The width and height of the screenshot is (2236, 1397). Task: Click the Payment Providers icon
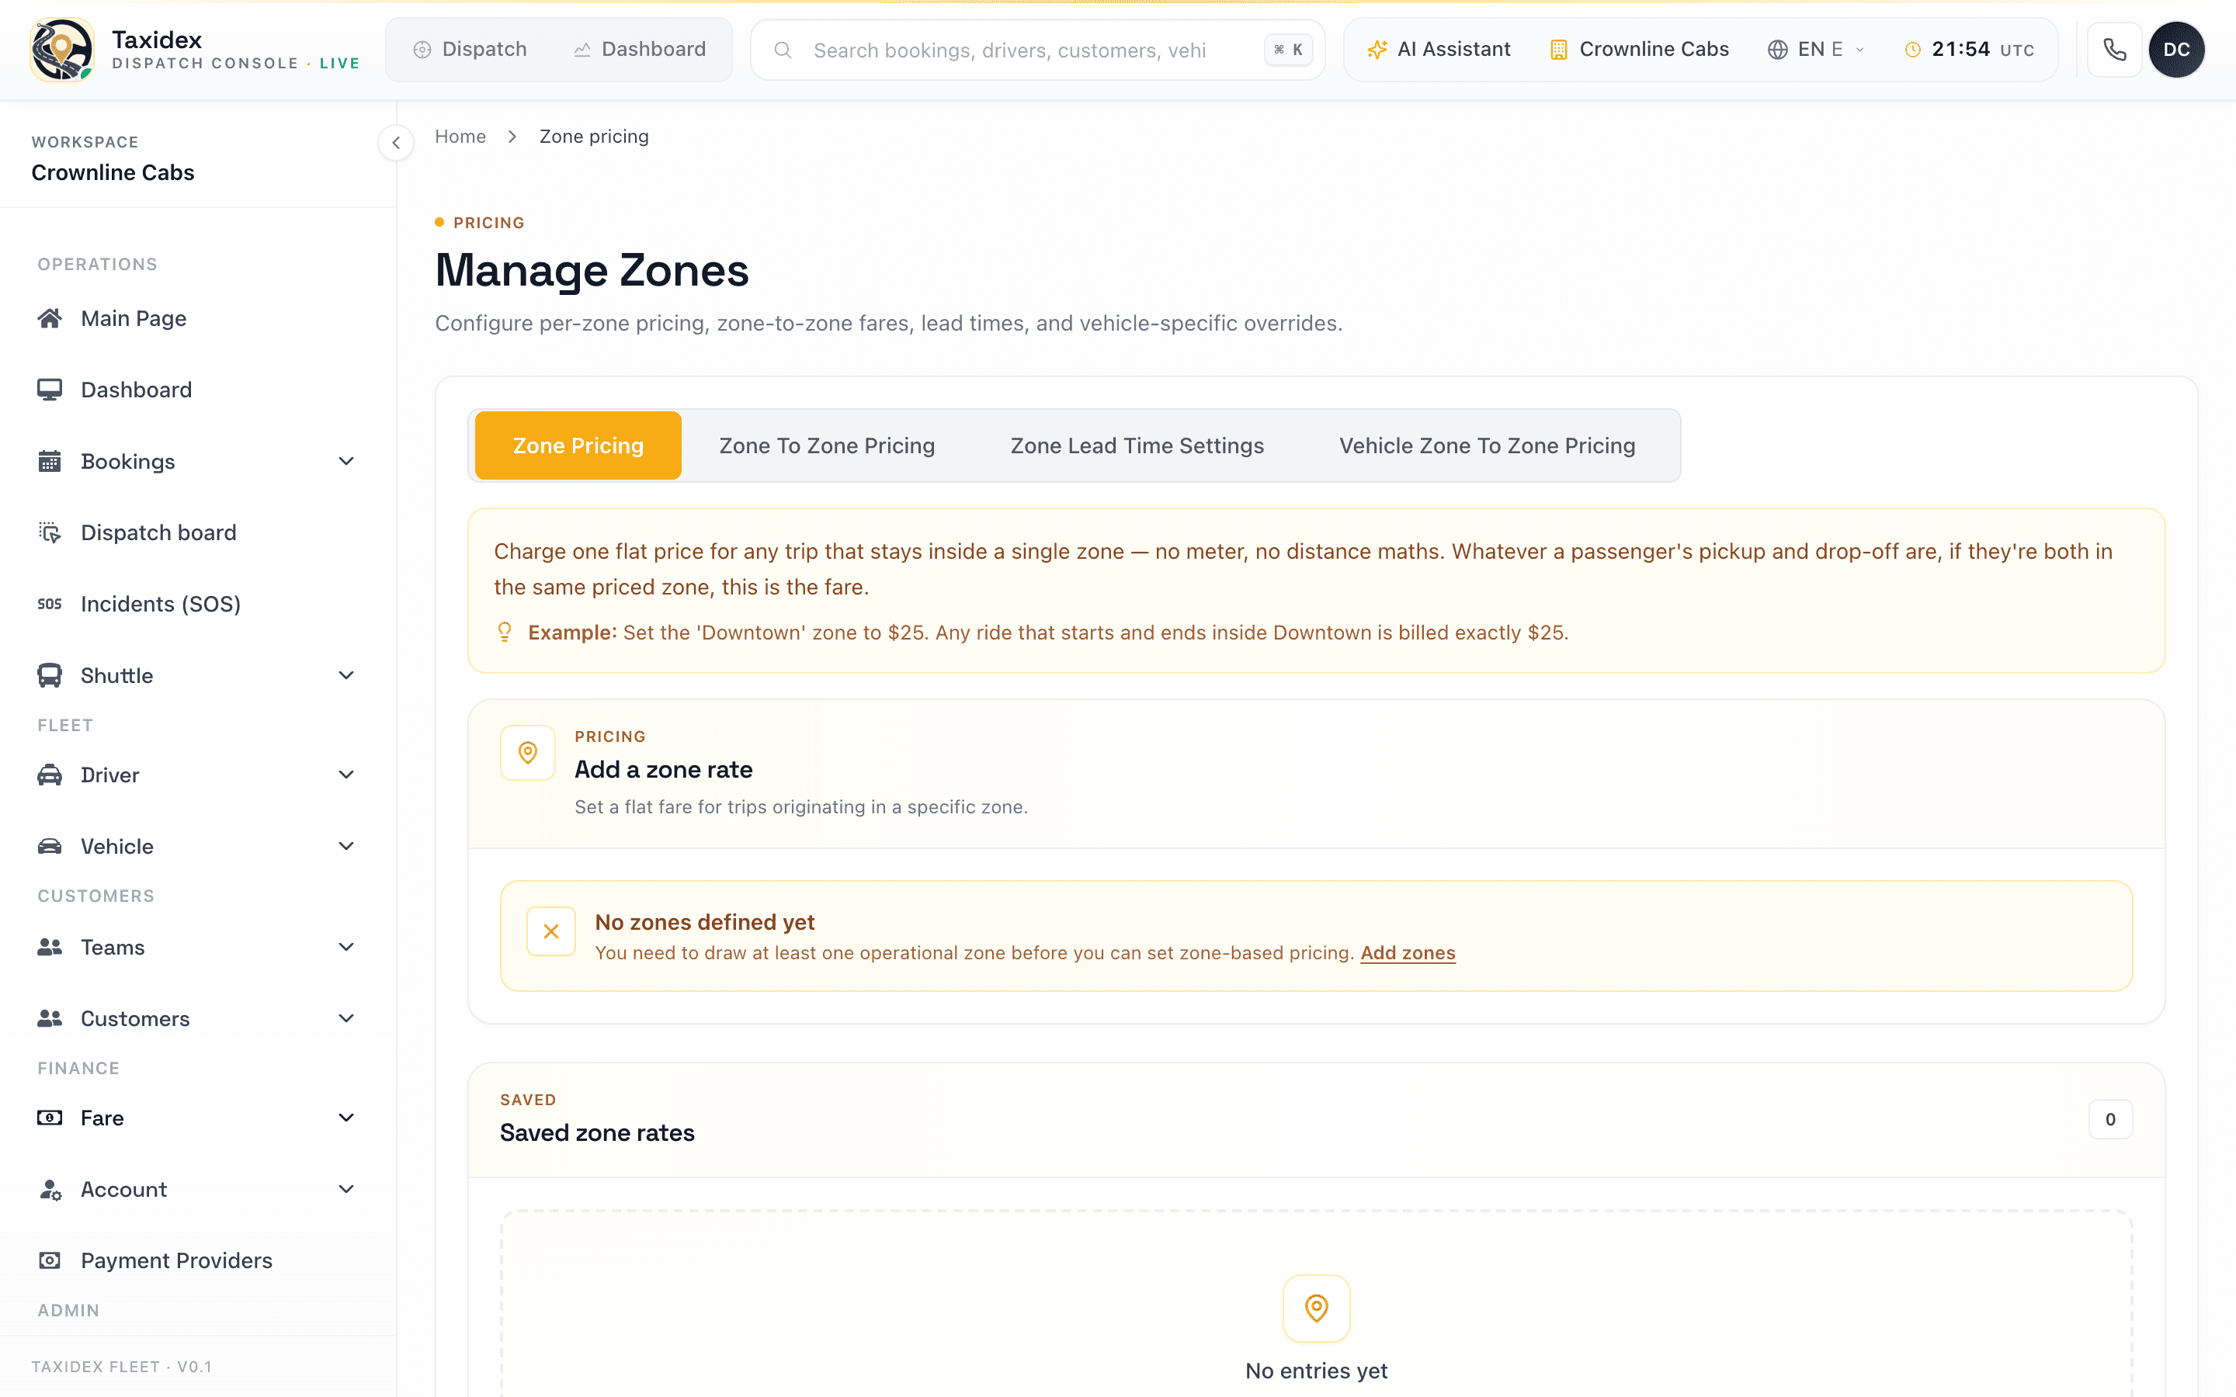[x=50, y=1260]
